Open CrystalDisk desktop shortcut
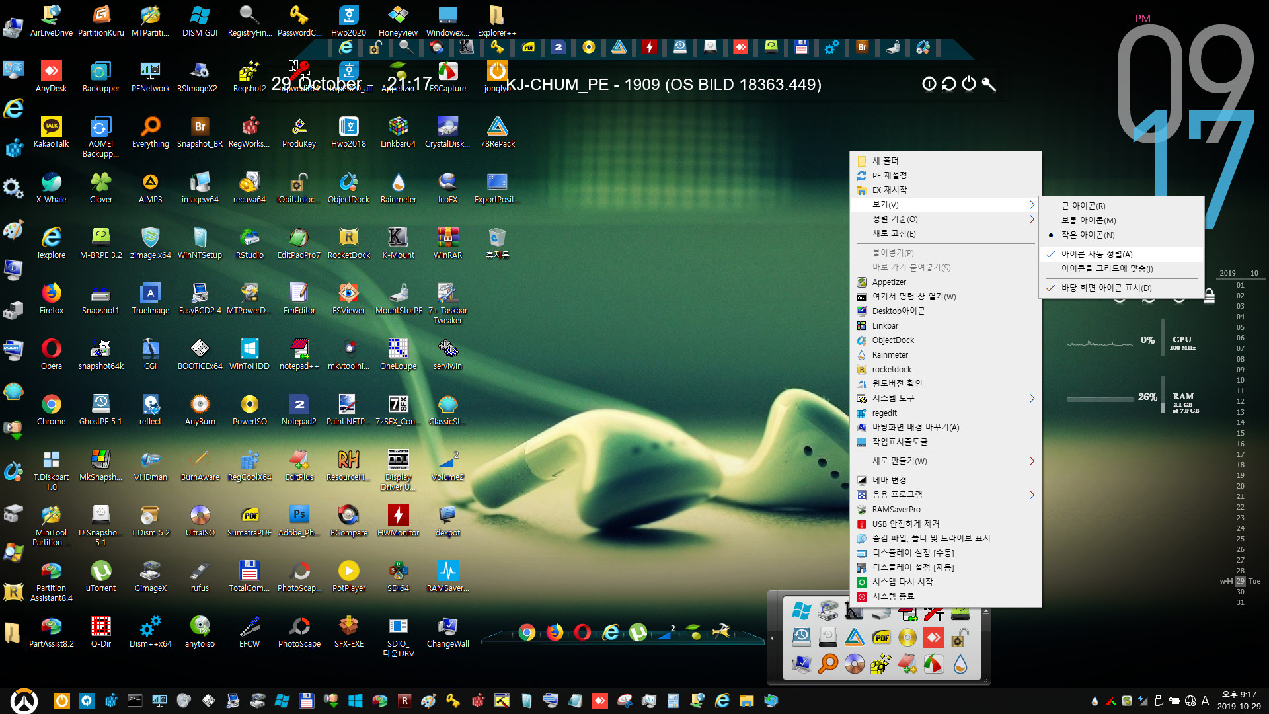 pos(447,132)
